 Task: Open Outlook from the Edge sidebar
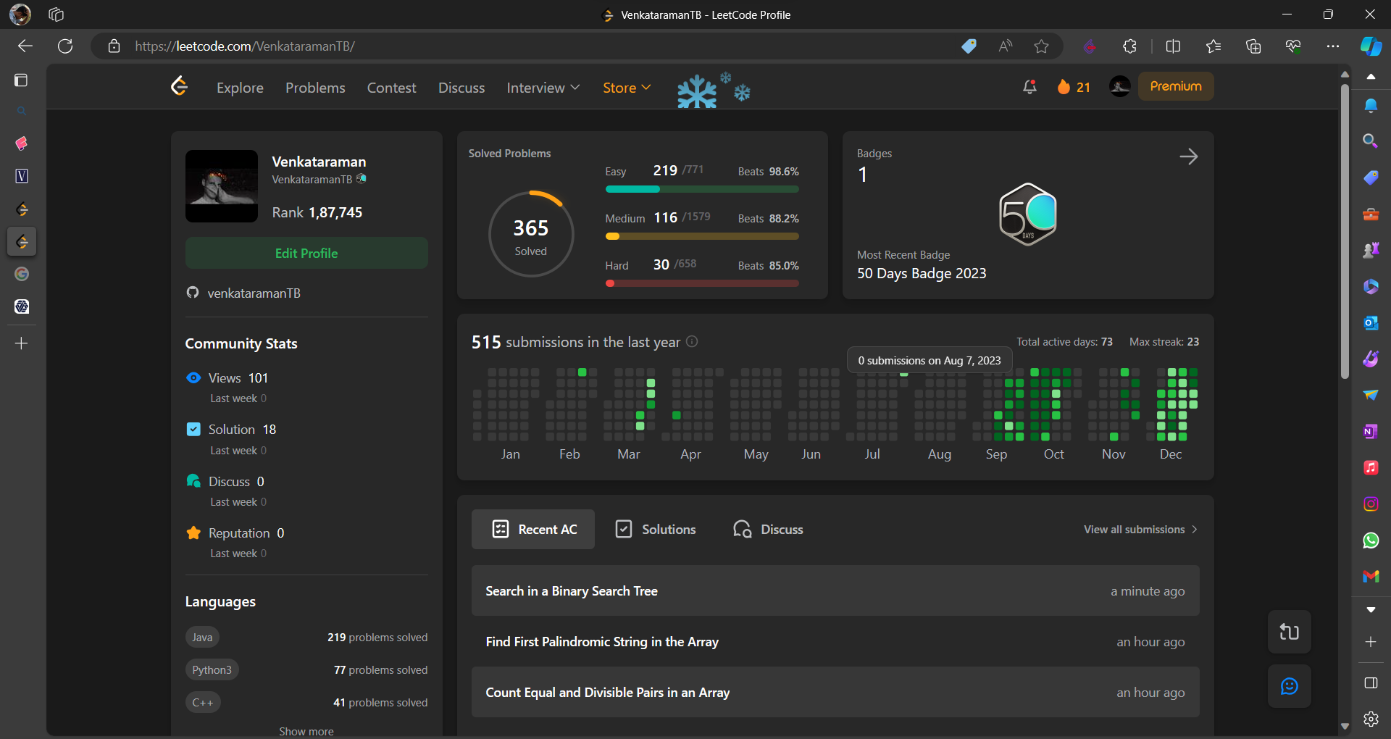point(1371,323)
